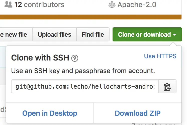Click the Clone with SSH heading
Screen dimensions: 187x125
(40, 58)
